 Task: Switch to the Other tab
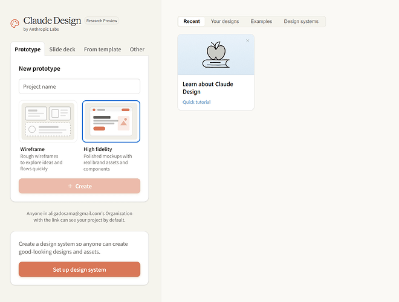click(137, 50)
